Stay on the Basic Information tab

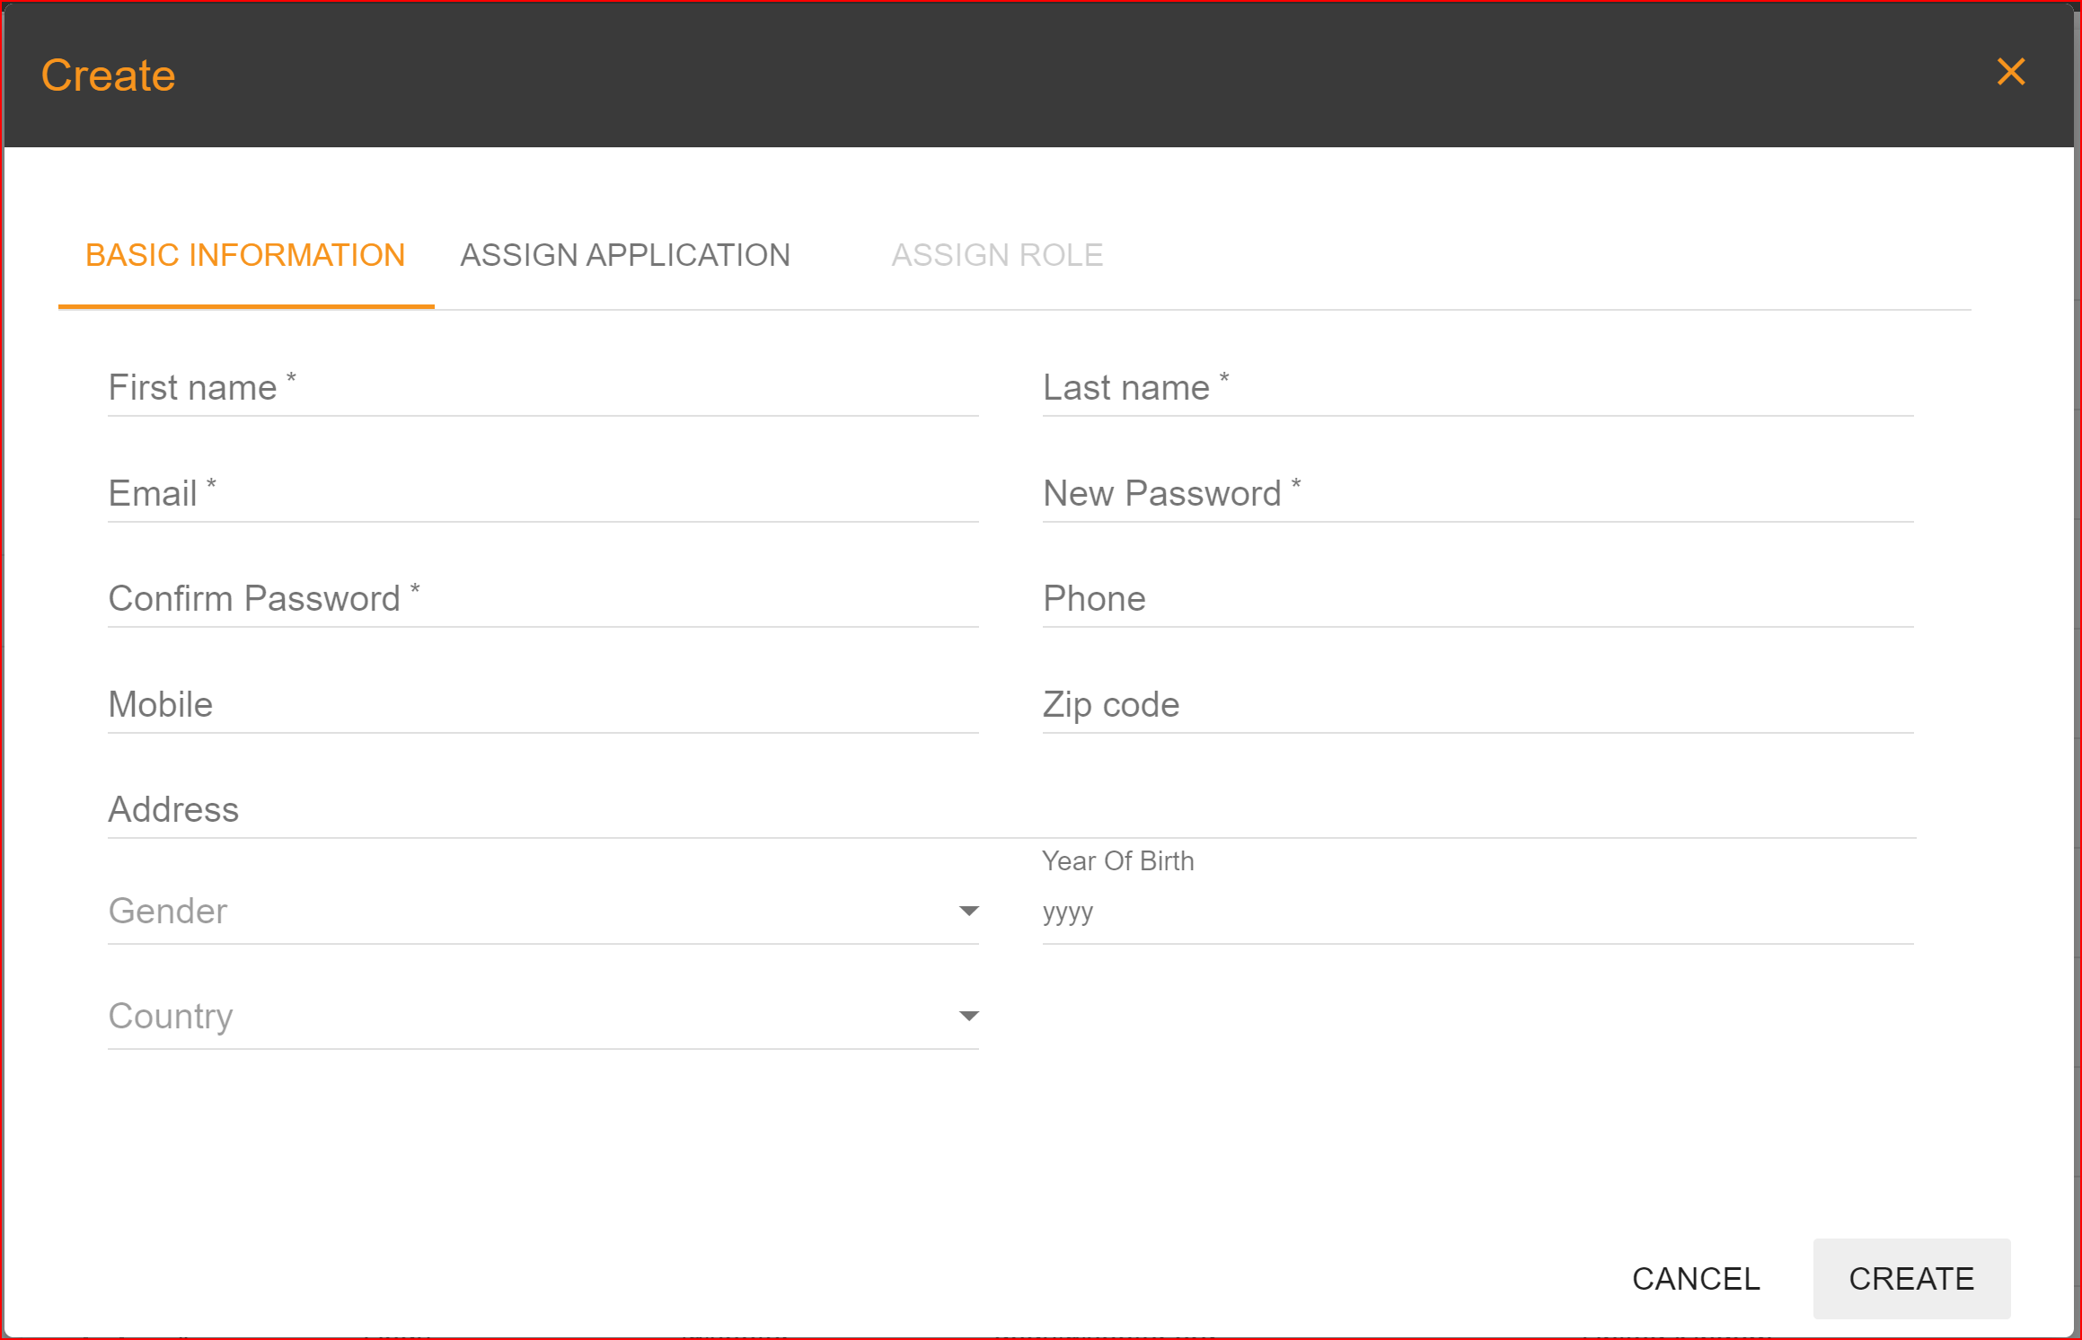(245, 254)
